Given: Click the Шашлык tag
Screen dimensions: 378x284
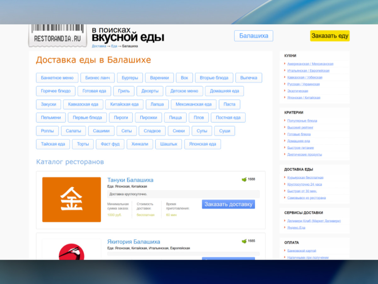Looking at the screenshot, I should point(169,144).
